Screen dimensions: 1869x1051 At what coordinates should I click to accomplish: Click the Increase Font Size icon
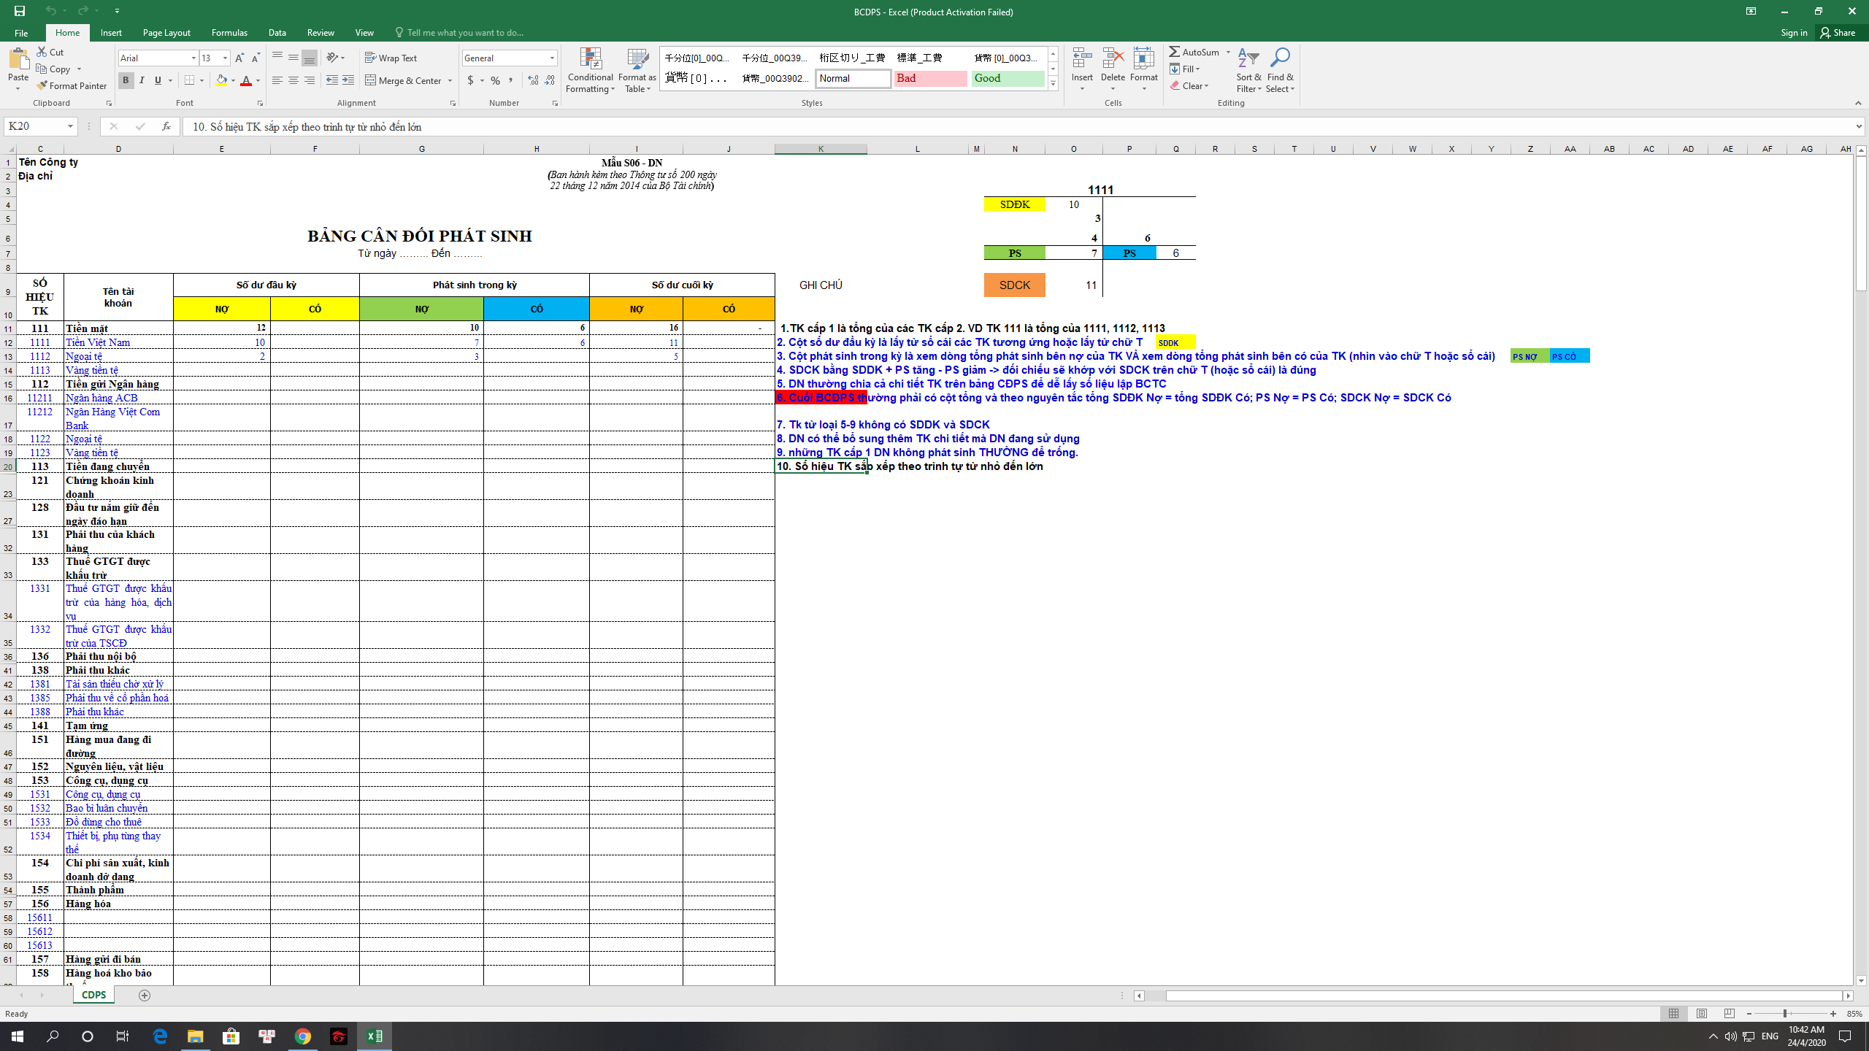(x=239, y=58)
